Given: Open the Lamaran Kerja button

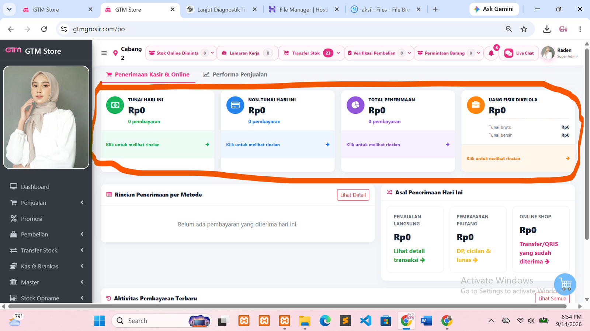Looking at the screenshot, I should click(x=247, y=53).
